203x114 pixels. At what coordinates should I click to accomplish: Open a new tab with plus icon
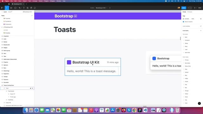(27, 4)
